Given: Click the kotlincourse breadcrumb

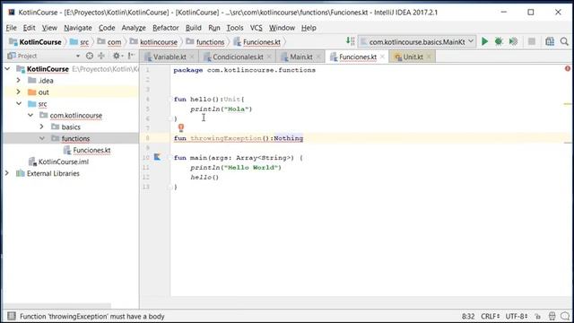Looking at the screenshot, I should 154,42.
